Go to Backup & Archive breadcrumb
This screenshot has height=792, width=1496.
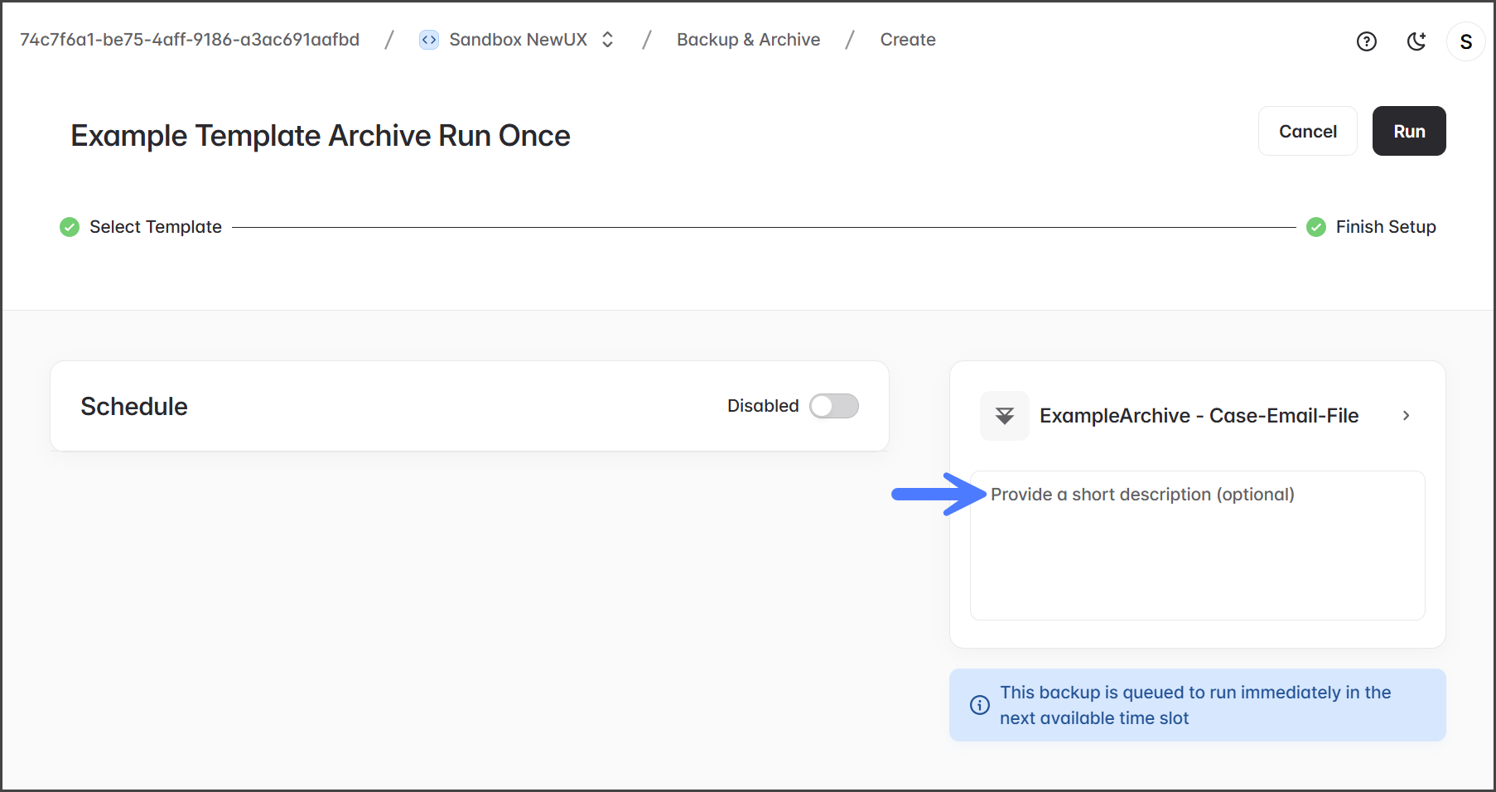[x=748, y=40]
